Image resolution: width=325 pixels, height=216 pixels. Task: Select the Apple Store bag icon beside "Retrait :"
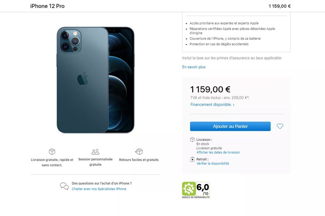(192, 159)
